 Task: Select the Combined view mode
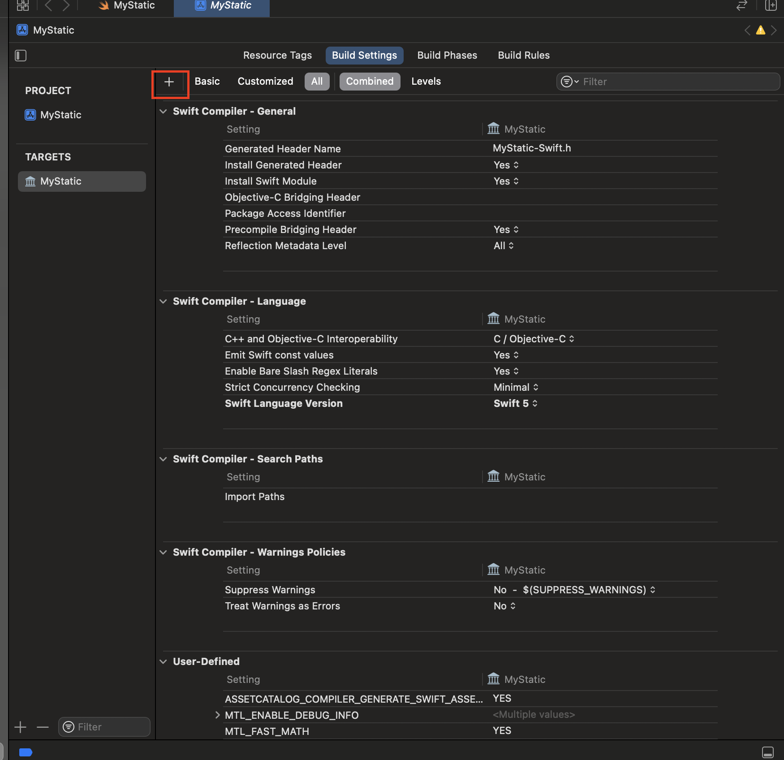coord(370,81)
